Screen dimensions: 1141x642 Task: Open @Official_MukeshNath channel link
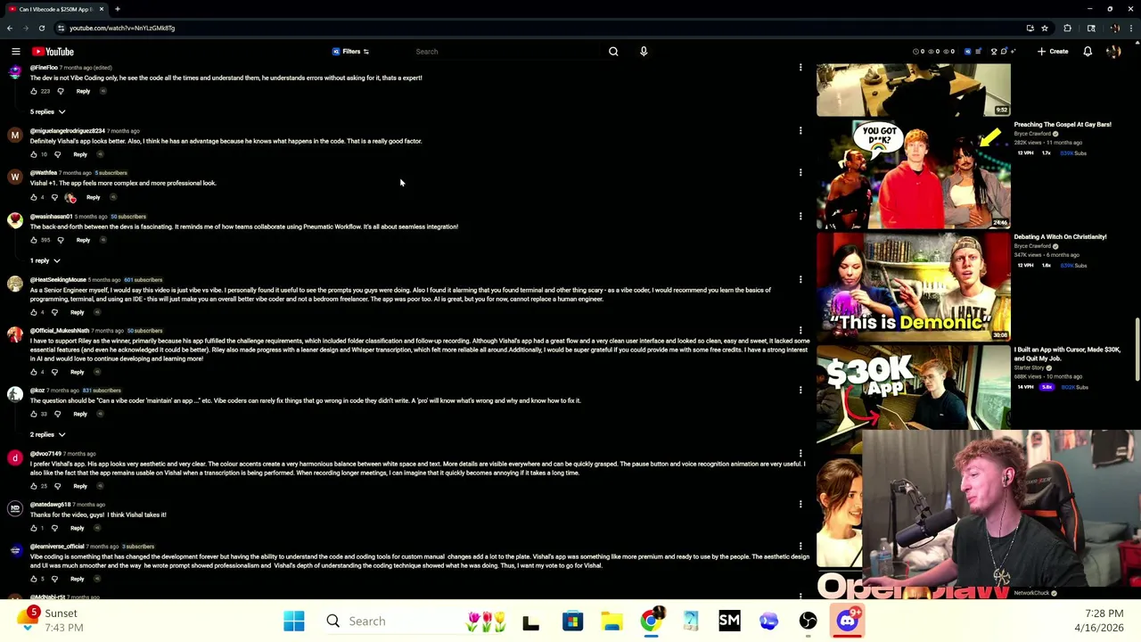click(59, 331)
